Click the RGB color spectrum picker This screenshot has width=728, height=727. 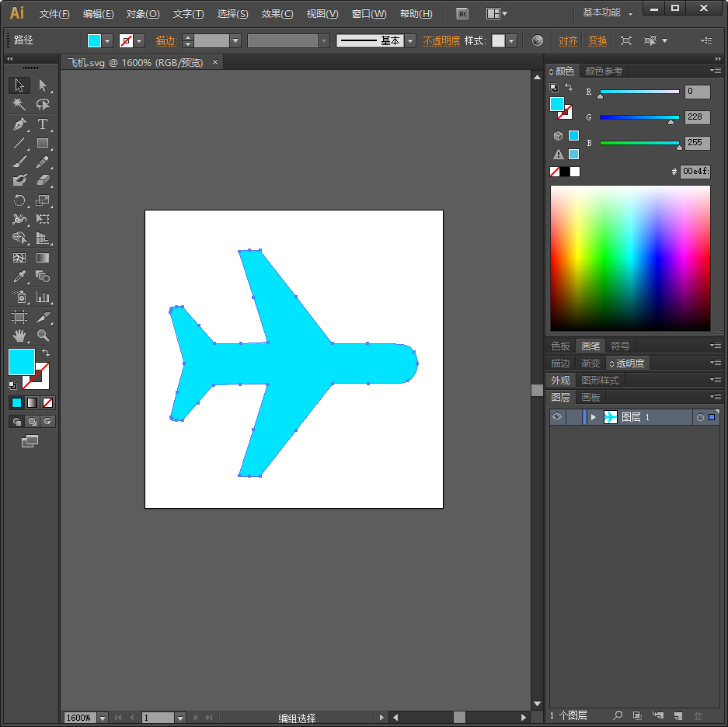point(630,258)
